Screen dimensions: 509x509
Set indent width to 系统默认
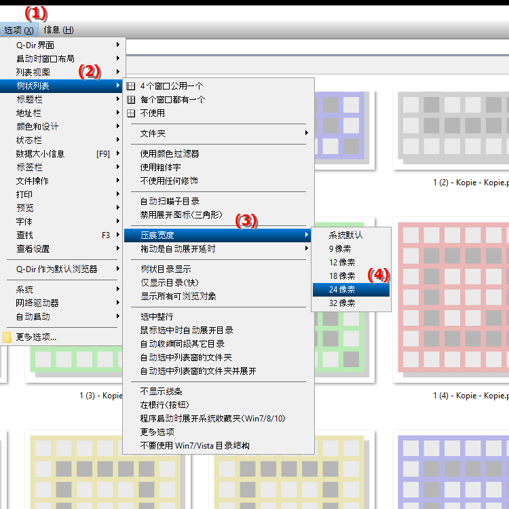coord(351,235)
